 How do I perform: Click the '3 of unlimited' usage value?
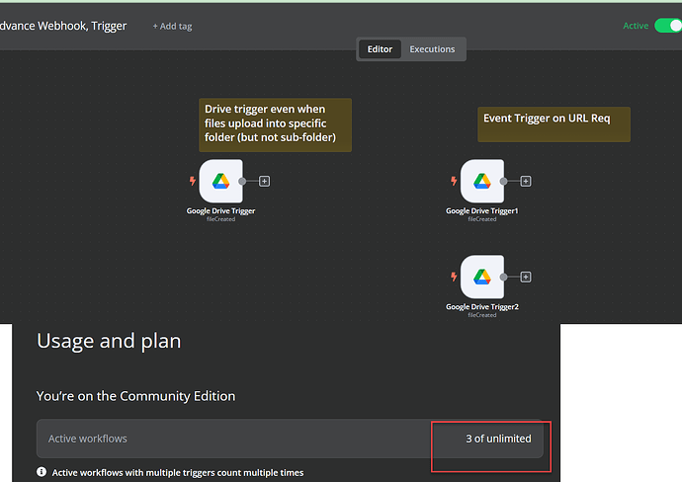coord(498,439)
